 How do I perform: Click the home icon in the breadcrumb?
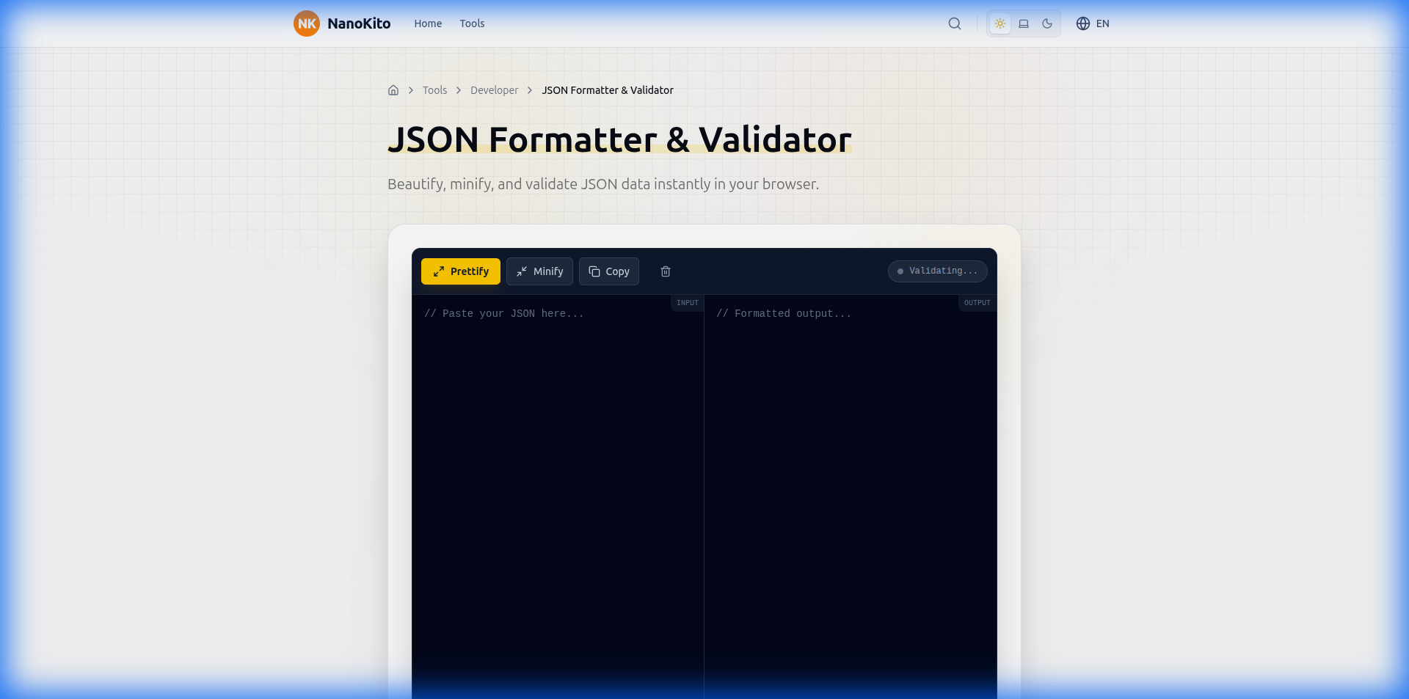(393, 89)
